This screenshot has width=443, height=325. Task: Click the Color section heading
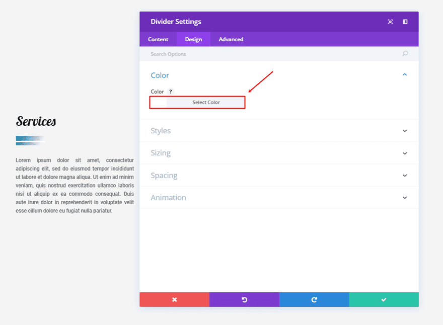160,75
